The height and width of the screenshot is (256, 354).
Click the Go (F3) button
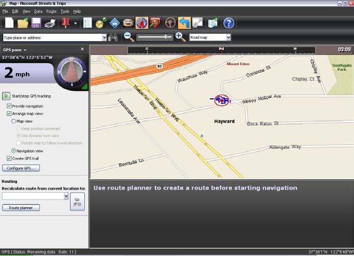[77, 201]
